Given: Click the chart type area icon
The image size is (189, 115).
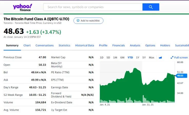Looking at the screenshot, I should 160,57.
